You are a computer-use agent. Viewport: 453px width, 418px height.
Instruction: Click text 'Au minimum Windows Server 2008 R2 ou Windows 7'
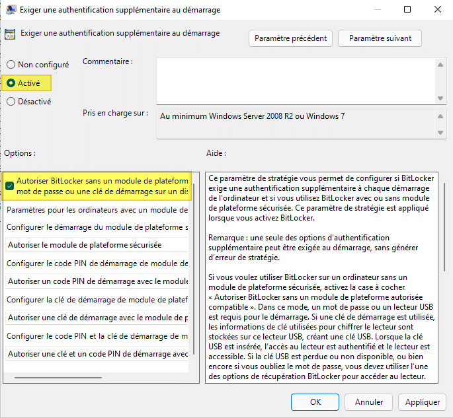[252, 116]
